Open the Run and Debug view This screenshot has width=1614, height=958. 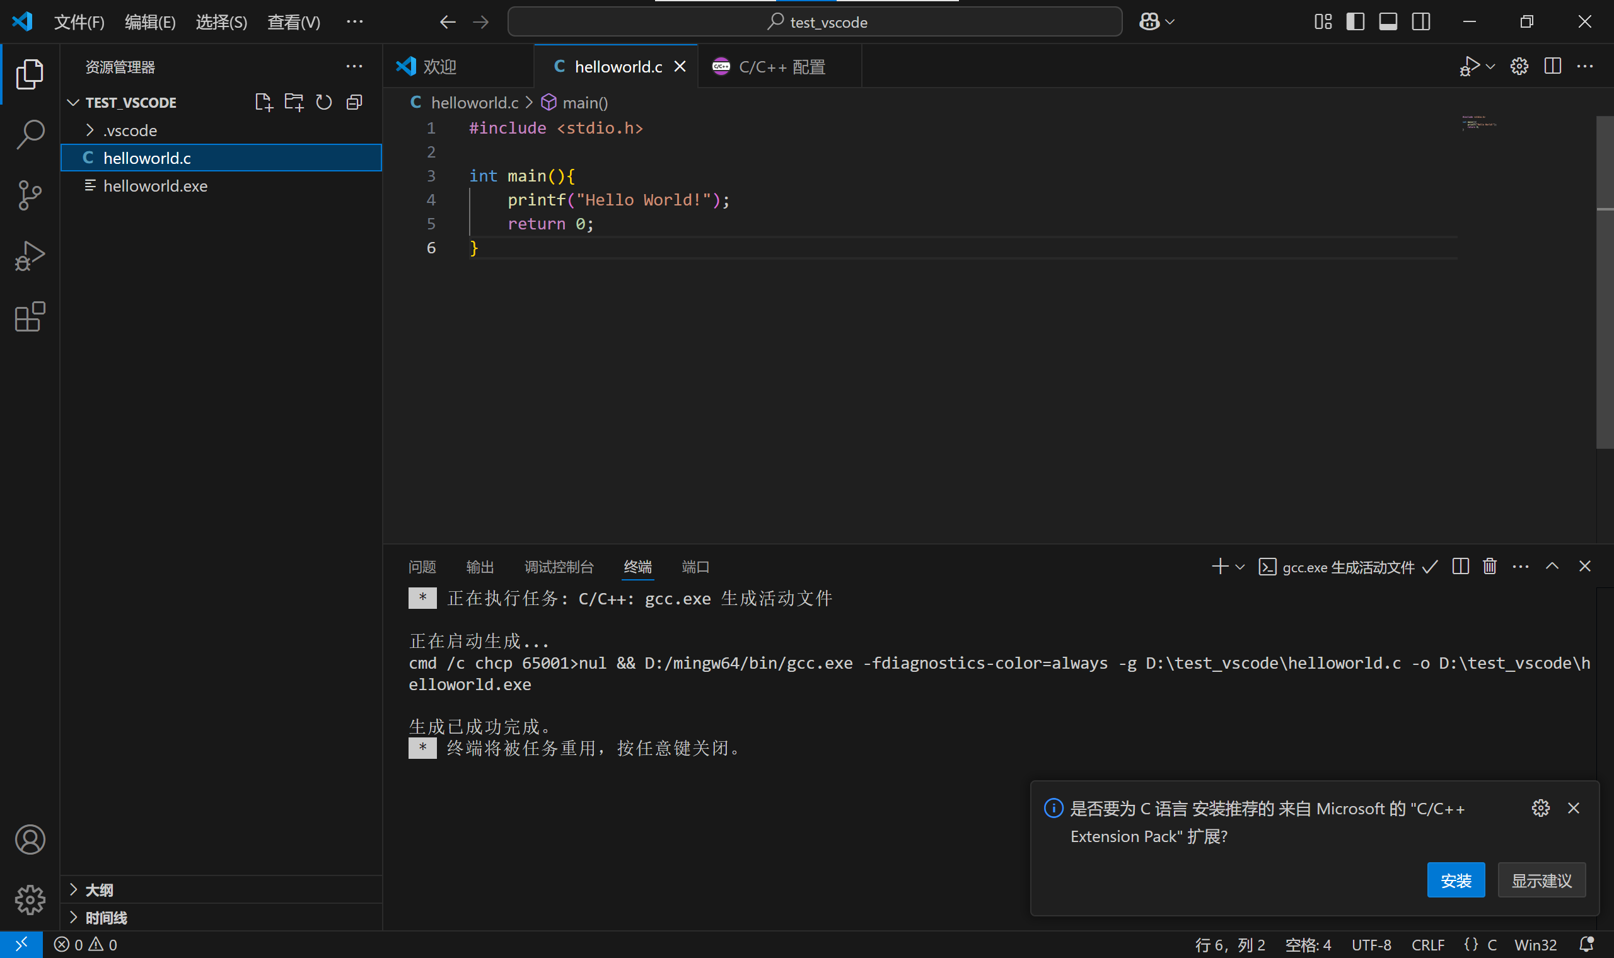pos(29,256)
